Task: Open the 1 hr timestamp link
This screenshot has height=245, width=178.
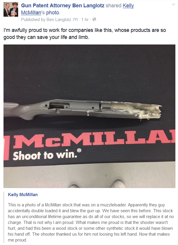Action: (x=85, y=20)
